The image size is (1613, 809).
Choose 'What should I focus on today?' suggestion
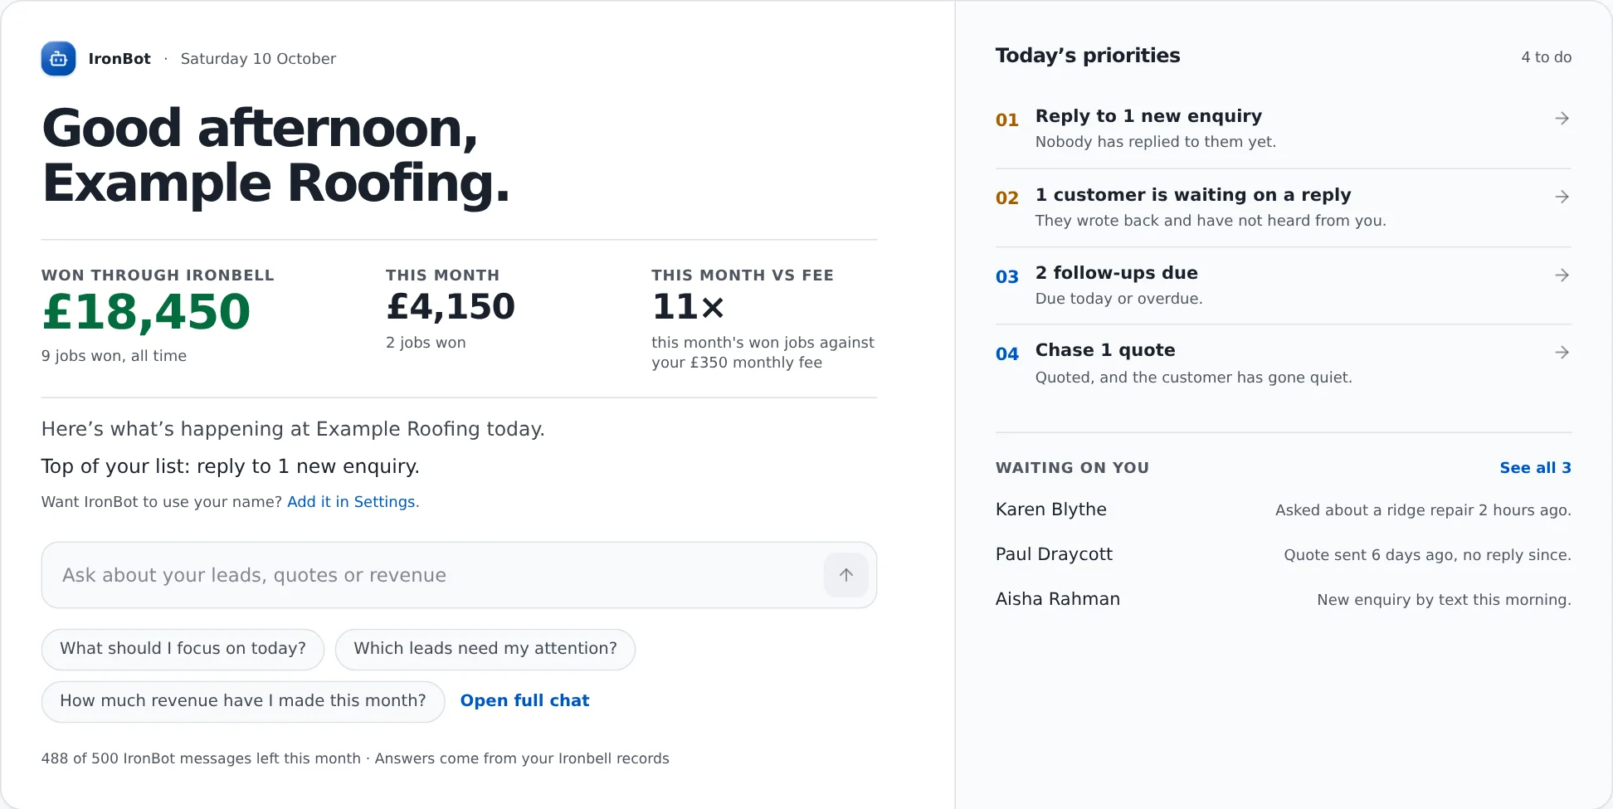point(183,649)
